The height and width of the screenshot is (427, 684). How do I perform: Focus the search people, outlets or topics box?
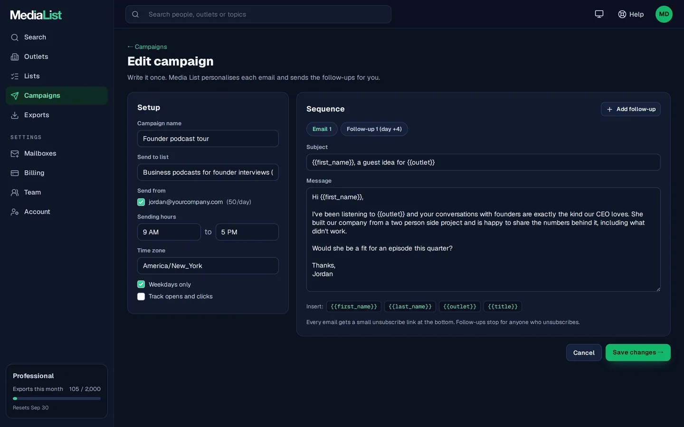[x=258, y=14]
